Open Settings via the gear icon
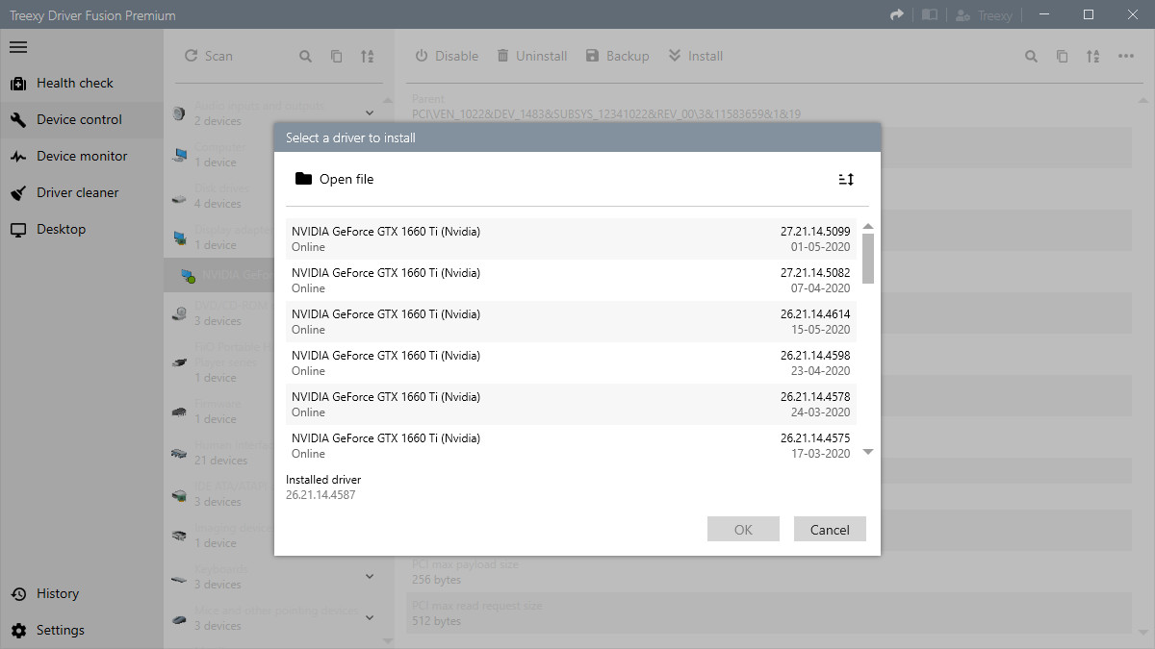 17,630
